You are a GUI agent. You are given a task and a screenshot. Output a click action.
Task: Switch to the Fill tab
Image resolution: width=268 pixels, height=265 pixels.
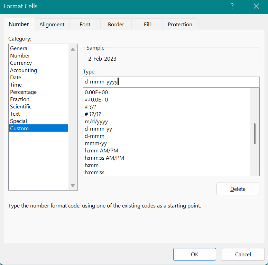(x=147, y=25)
